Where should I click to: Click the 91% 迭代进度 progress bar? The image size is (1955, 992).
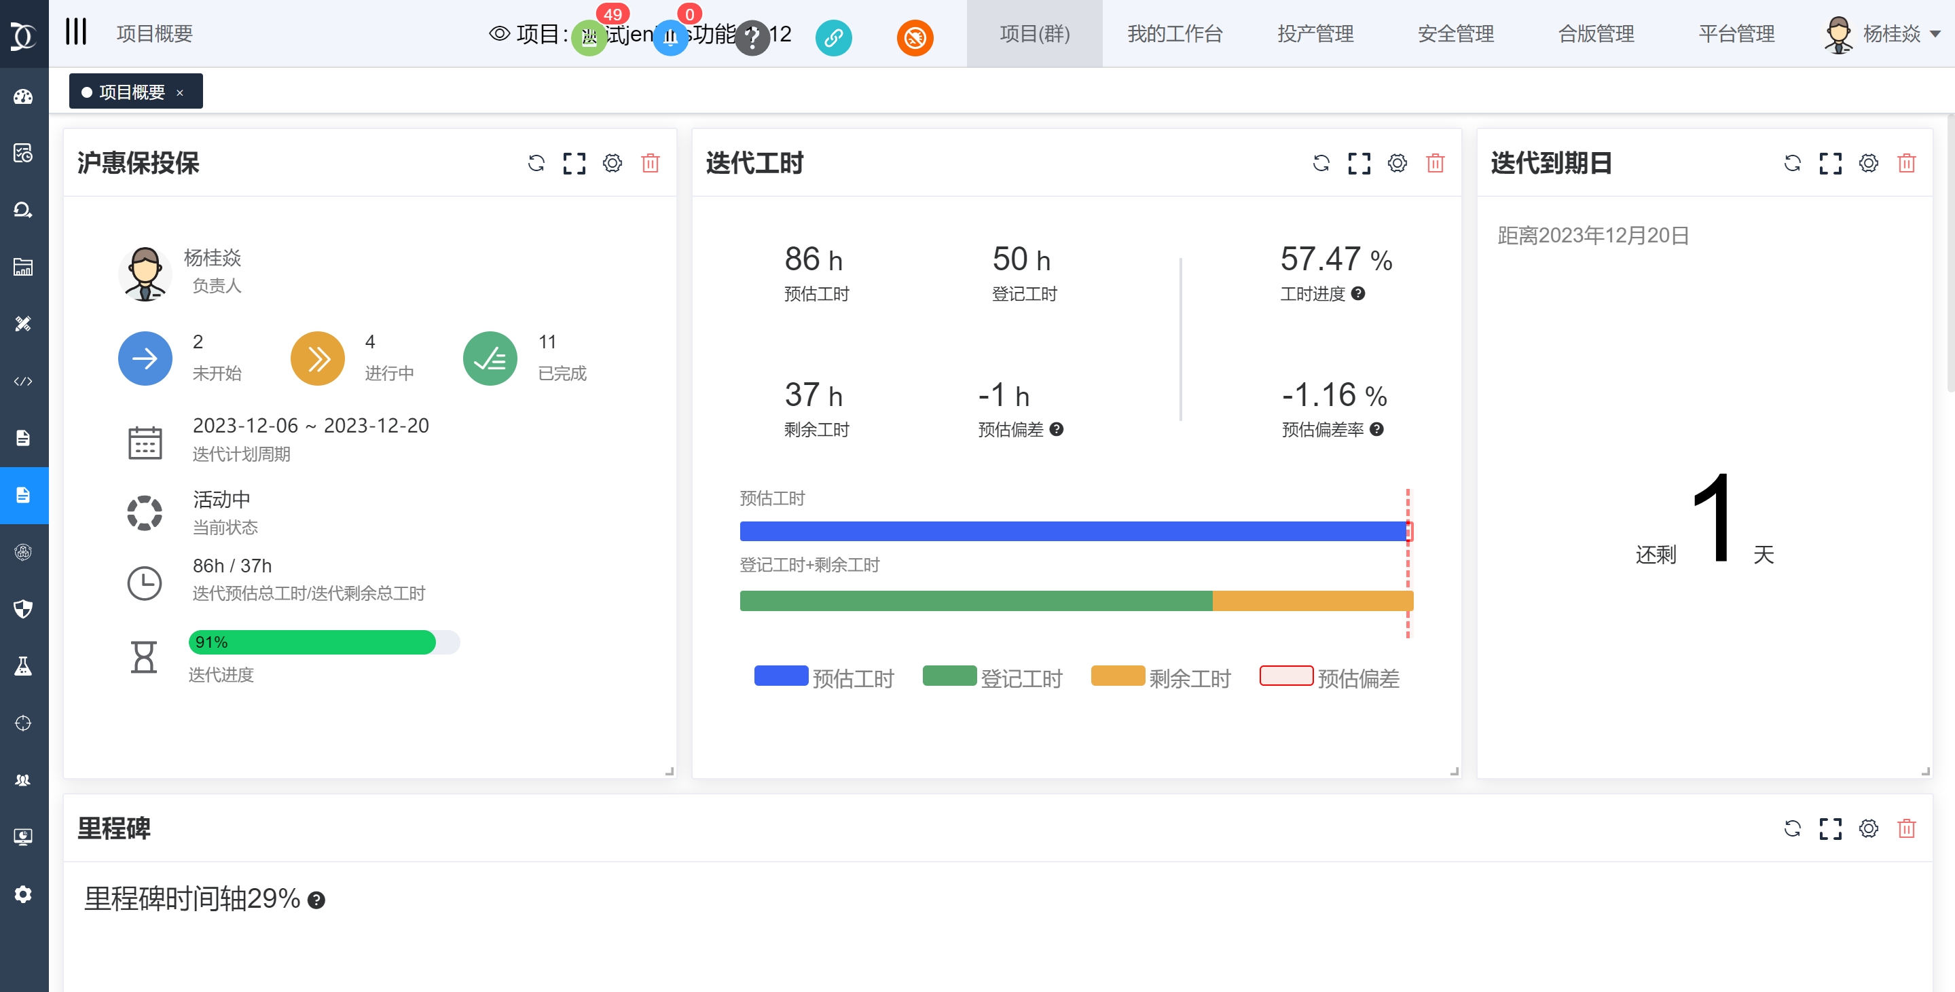click(x=323, y=642)
